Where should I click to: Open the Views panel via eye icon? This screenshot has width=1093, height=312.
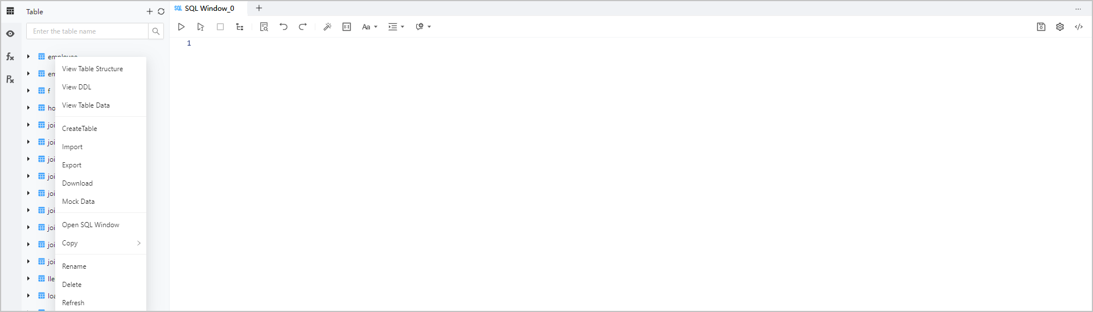10,34
